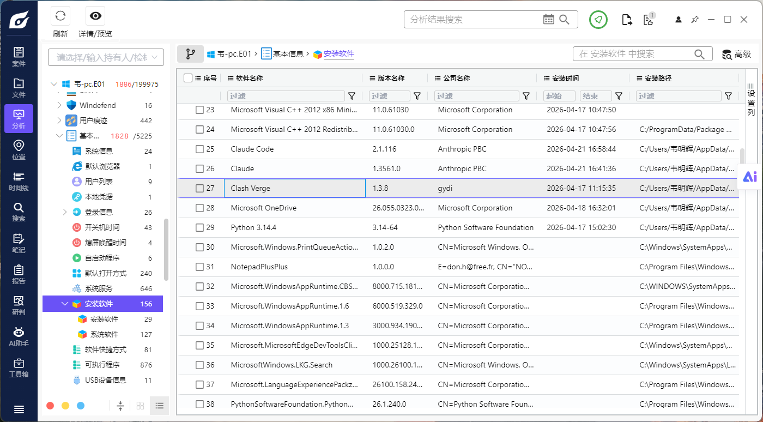Open 案件 in left sidebar
Image resolution: width=763 pixels, height=422 pixels.
(19, 56)
